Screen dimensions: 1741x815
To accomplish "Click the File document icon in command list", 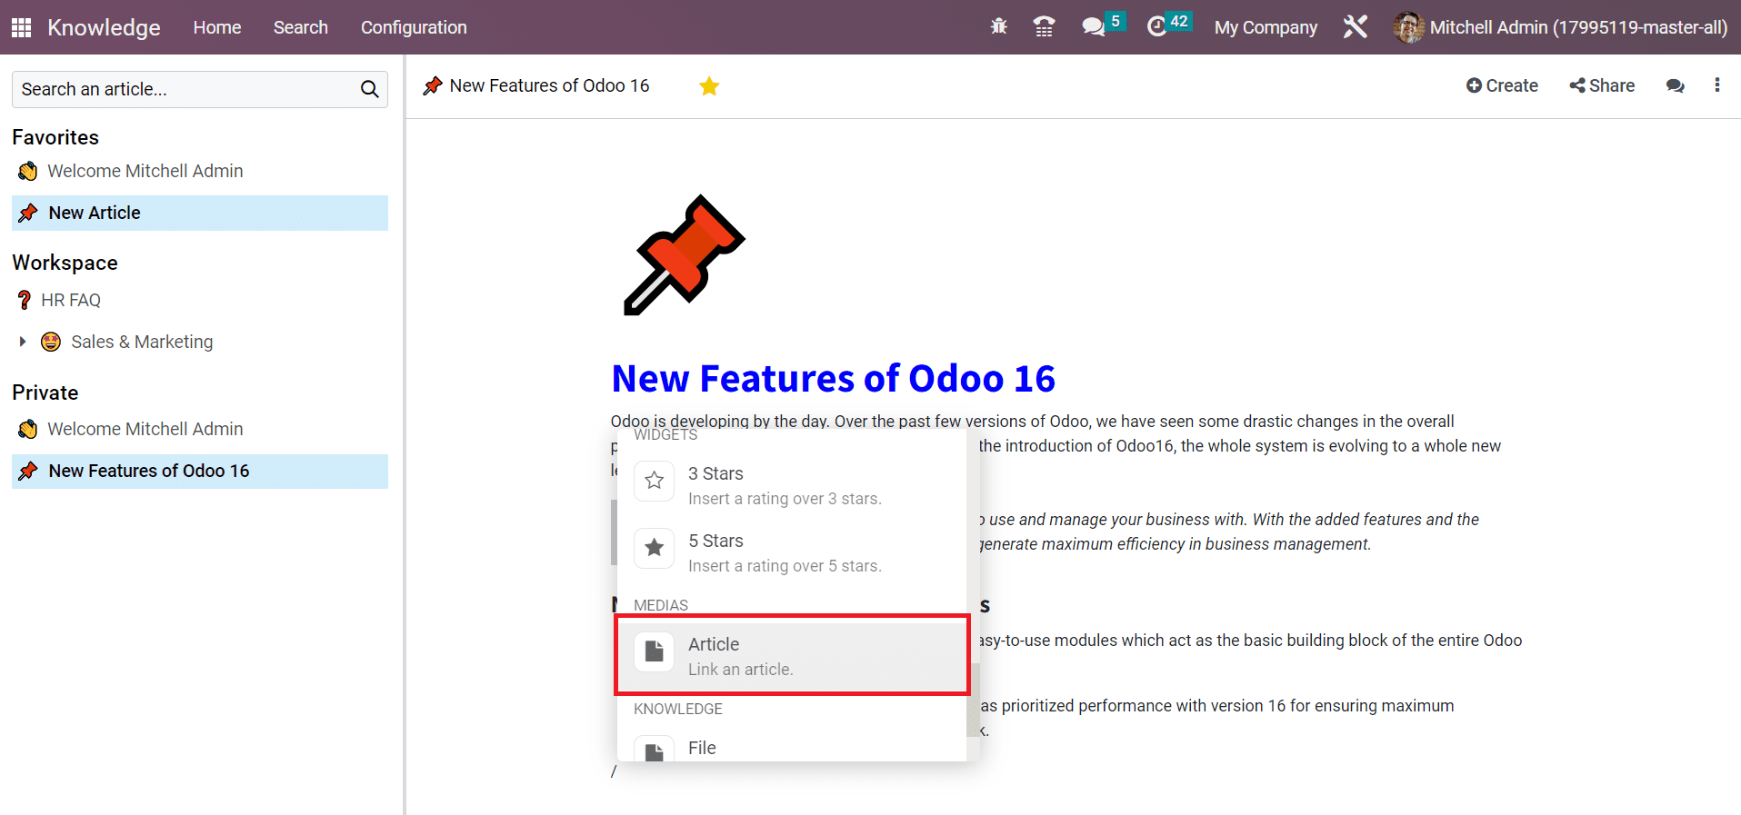I will pos(655,750).
